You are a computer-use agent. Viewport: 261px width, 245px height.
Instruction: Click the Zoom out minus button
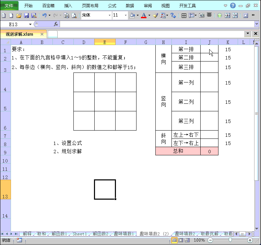point(210,240)
